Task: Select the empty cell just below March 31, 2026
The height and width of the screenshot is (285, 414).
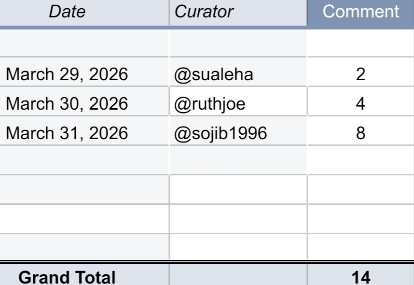Action: click(x=84, y=160)
